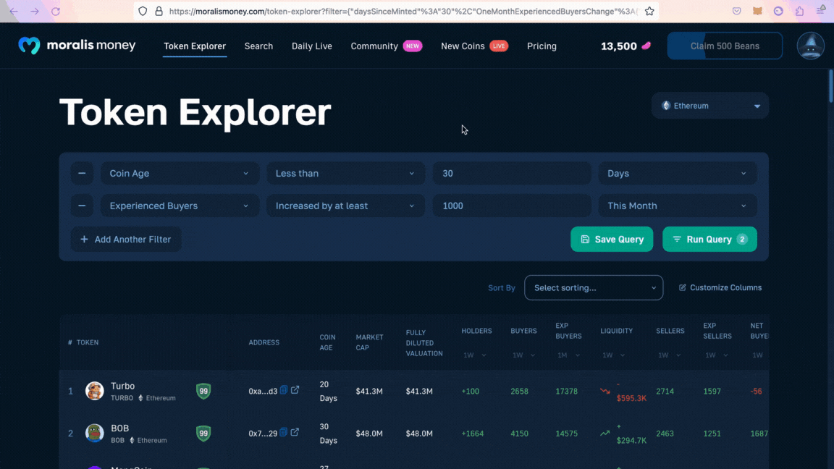
Task: Reload the page with the refresh icon
Action: pyautogui.click(x=55, y=11)
